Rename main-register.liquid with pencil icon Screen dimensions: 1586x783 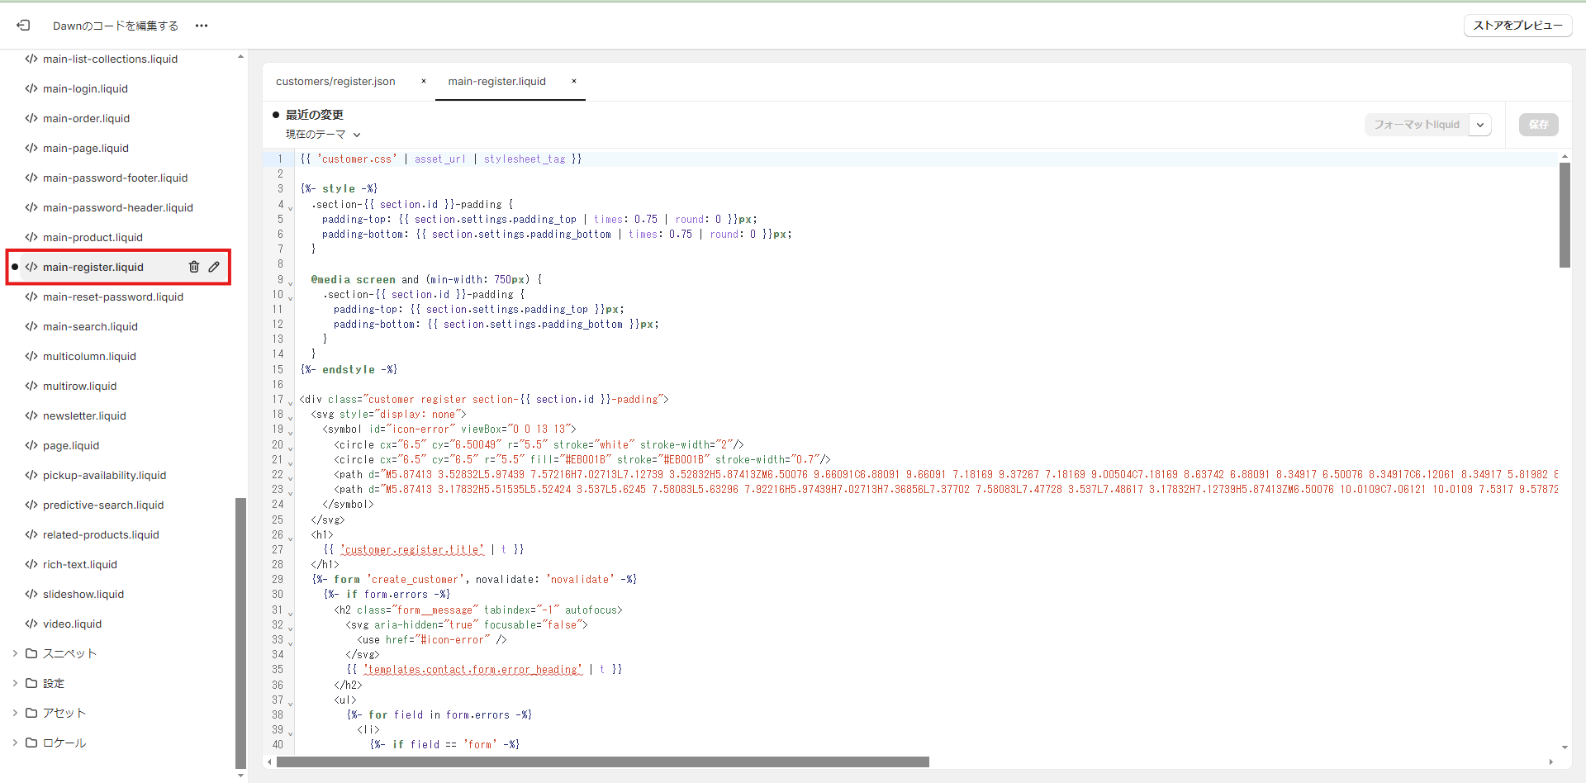(214, 267)
